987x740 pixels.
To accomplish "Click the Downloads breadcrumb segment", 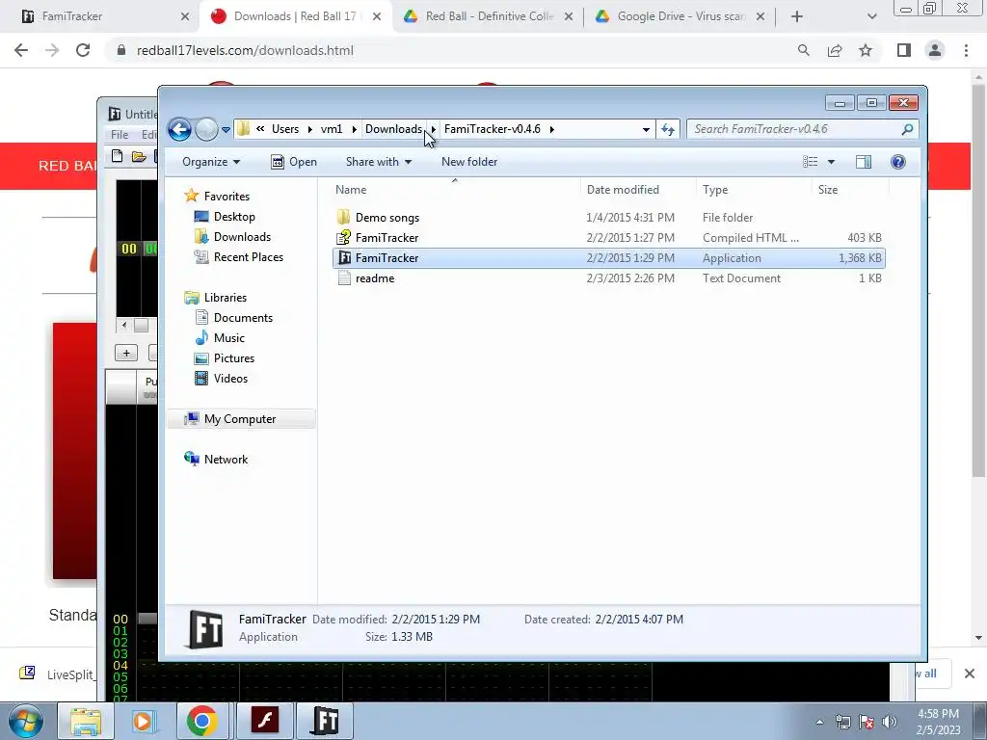I will 393,129.
